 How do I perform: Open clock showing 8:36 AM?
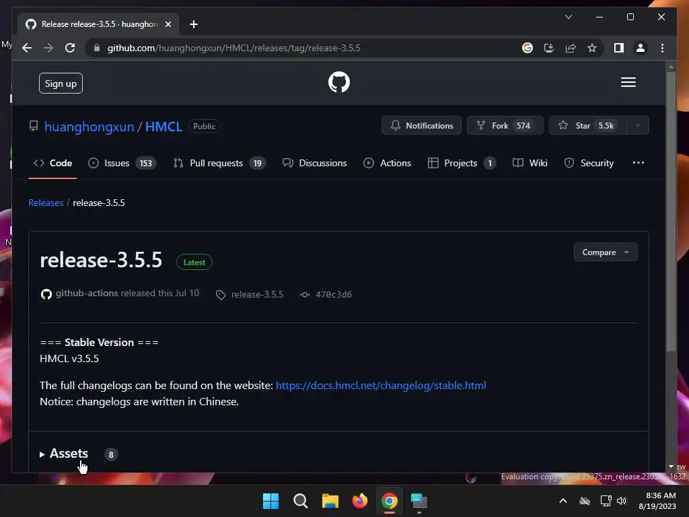point(657,501)
